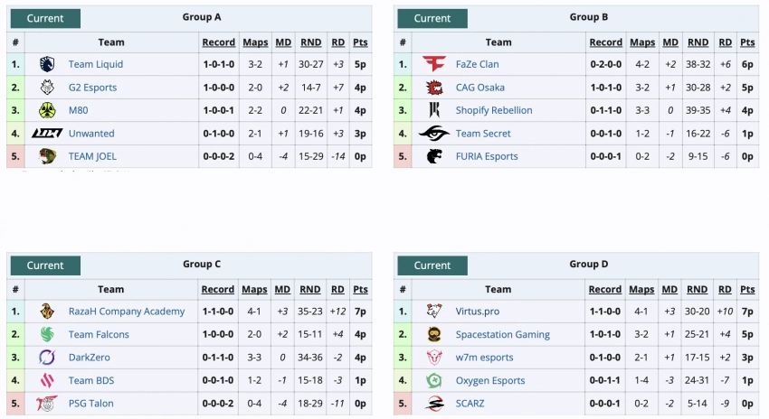769x419 pixels.
Task: Click the w7m esports team link
Action: [484, 358]
